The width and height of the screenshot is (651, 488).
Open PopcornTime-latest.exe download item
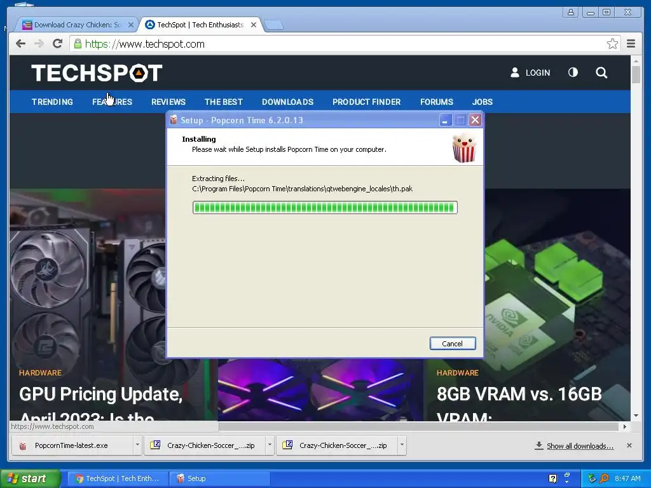click(x=72, y=445)
